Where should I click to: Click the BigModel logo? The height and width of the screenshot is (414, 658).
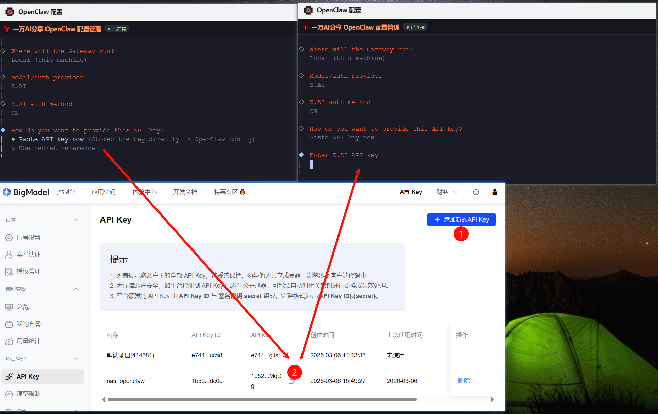coord(26,192)
